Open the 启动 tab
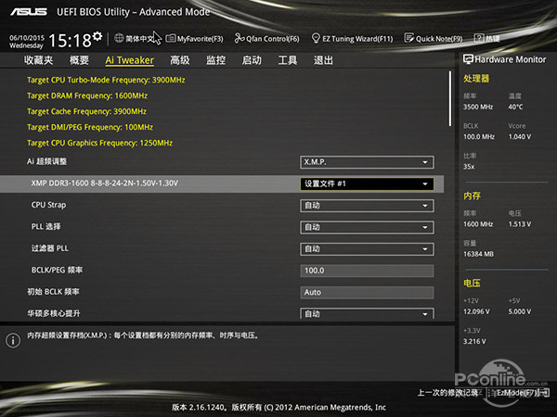Viewport: 557px width, 417px height. tap(252, 60)
